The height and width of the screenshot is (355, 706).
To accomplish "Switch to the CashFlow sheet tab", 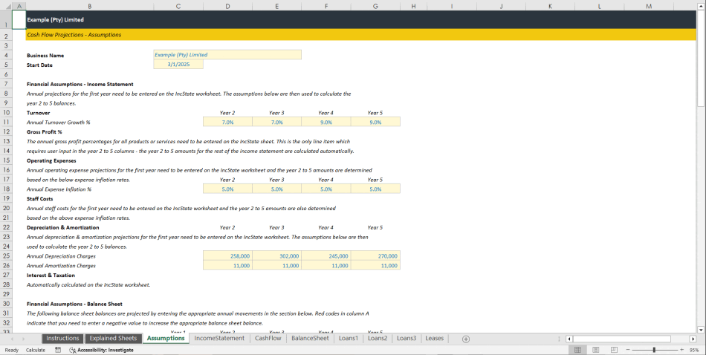I will [x=268, y=339].
